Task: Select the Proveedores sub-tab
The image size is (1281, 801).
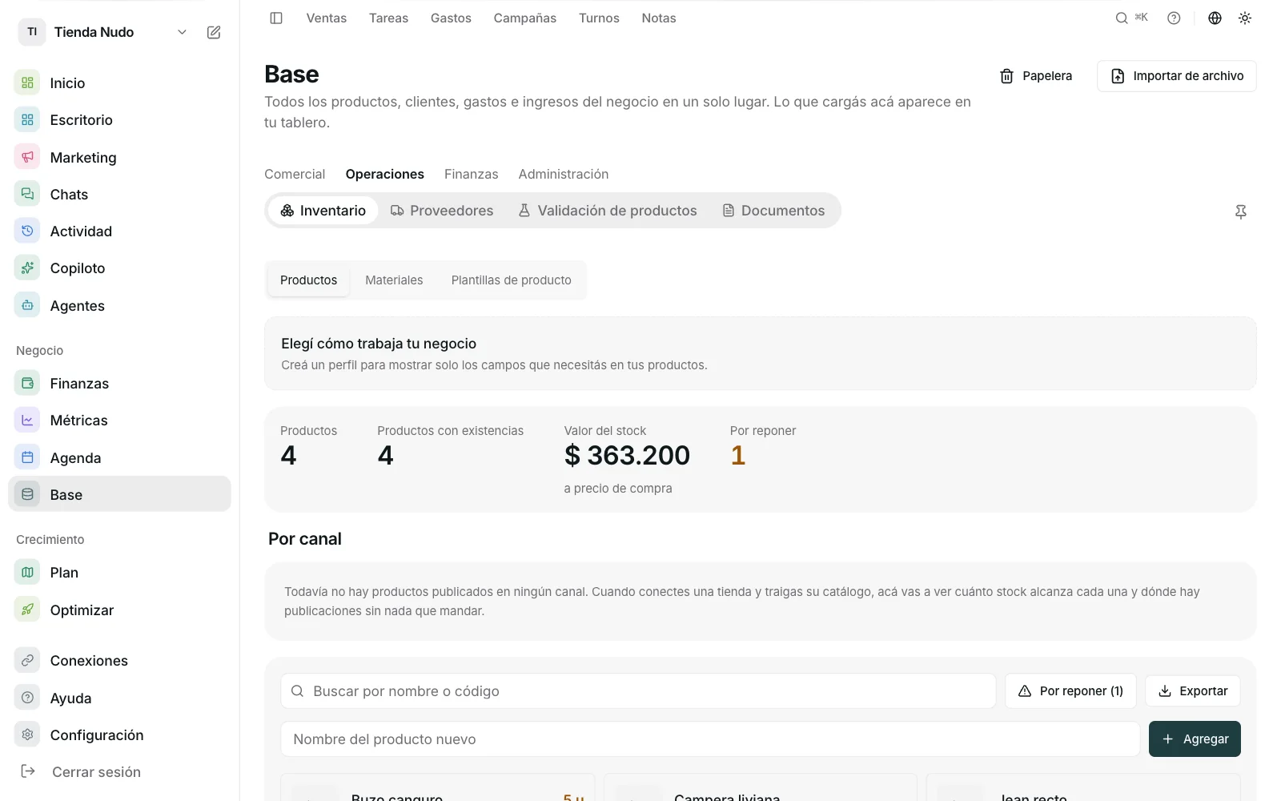Action: click(x=442, y=210)
